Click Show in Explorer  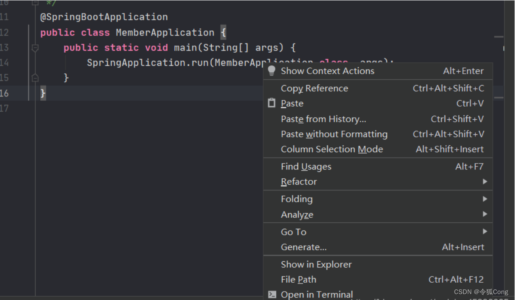point(316,264)
